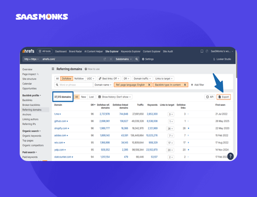The width and height of the screenshot is (257, 197).
Task: Select the Dofollow filter
Action: 66,79
